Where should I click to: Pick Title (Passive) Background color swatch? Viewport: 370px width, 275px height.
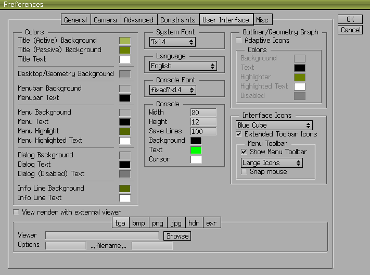(125, 50)
